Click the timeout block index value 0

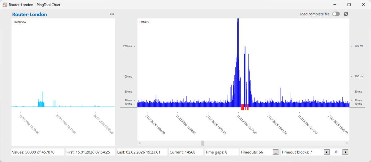tap(336, 152)
